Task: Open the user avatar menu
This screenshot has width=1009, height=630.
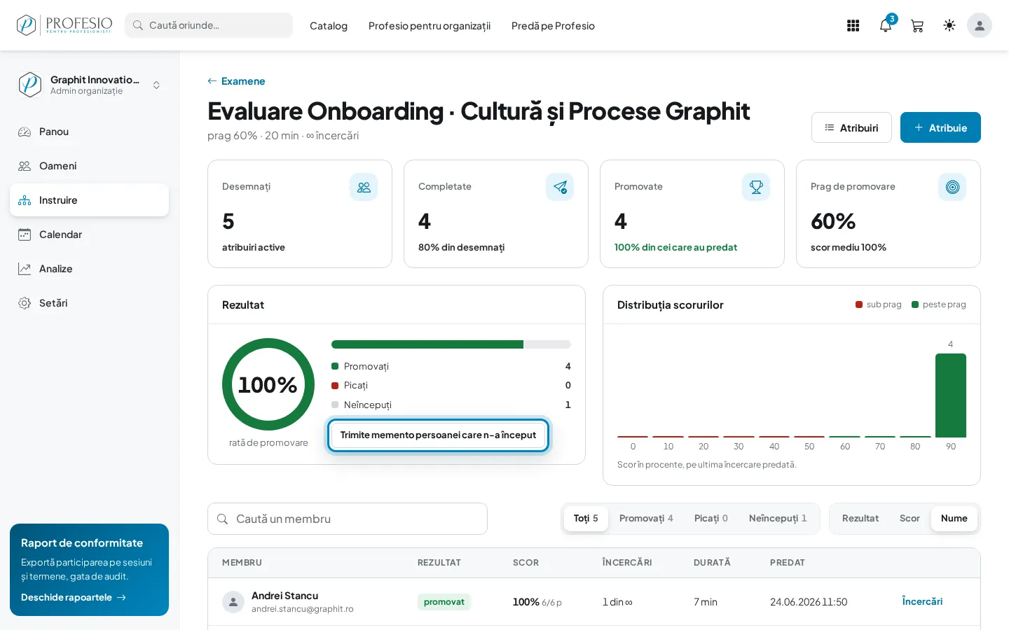Action: pyautogui.click(x=980, y=25)
